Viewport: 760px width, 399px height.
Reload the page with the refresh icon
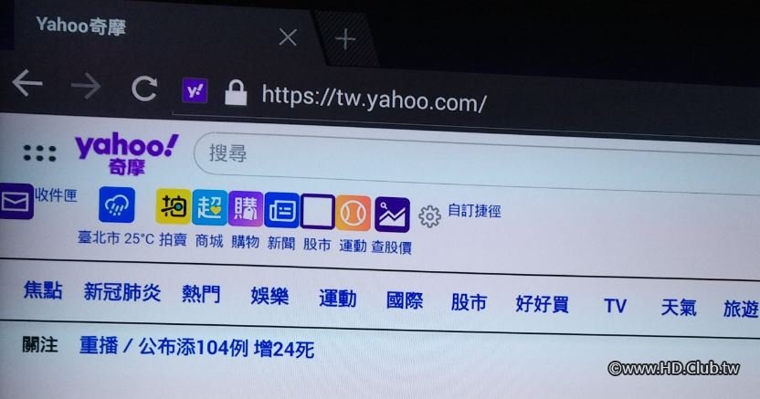pos(144,89)
